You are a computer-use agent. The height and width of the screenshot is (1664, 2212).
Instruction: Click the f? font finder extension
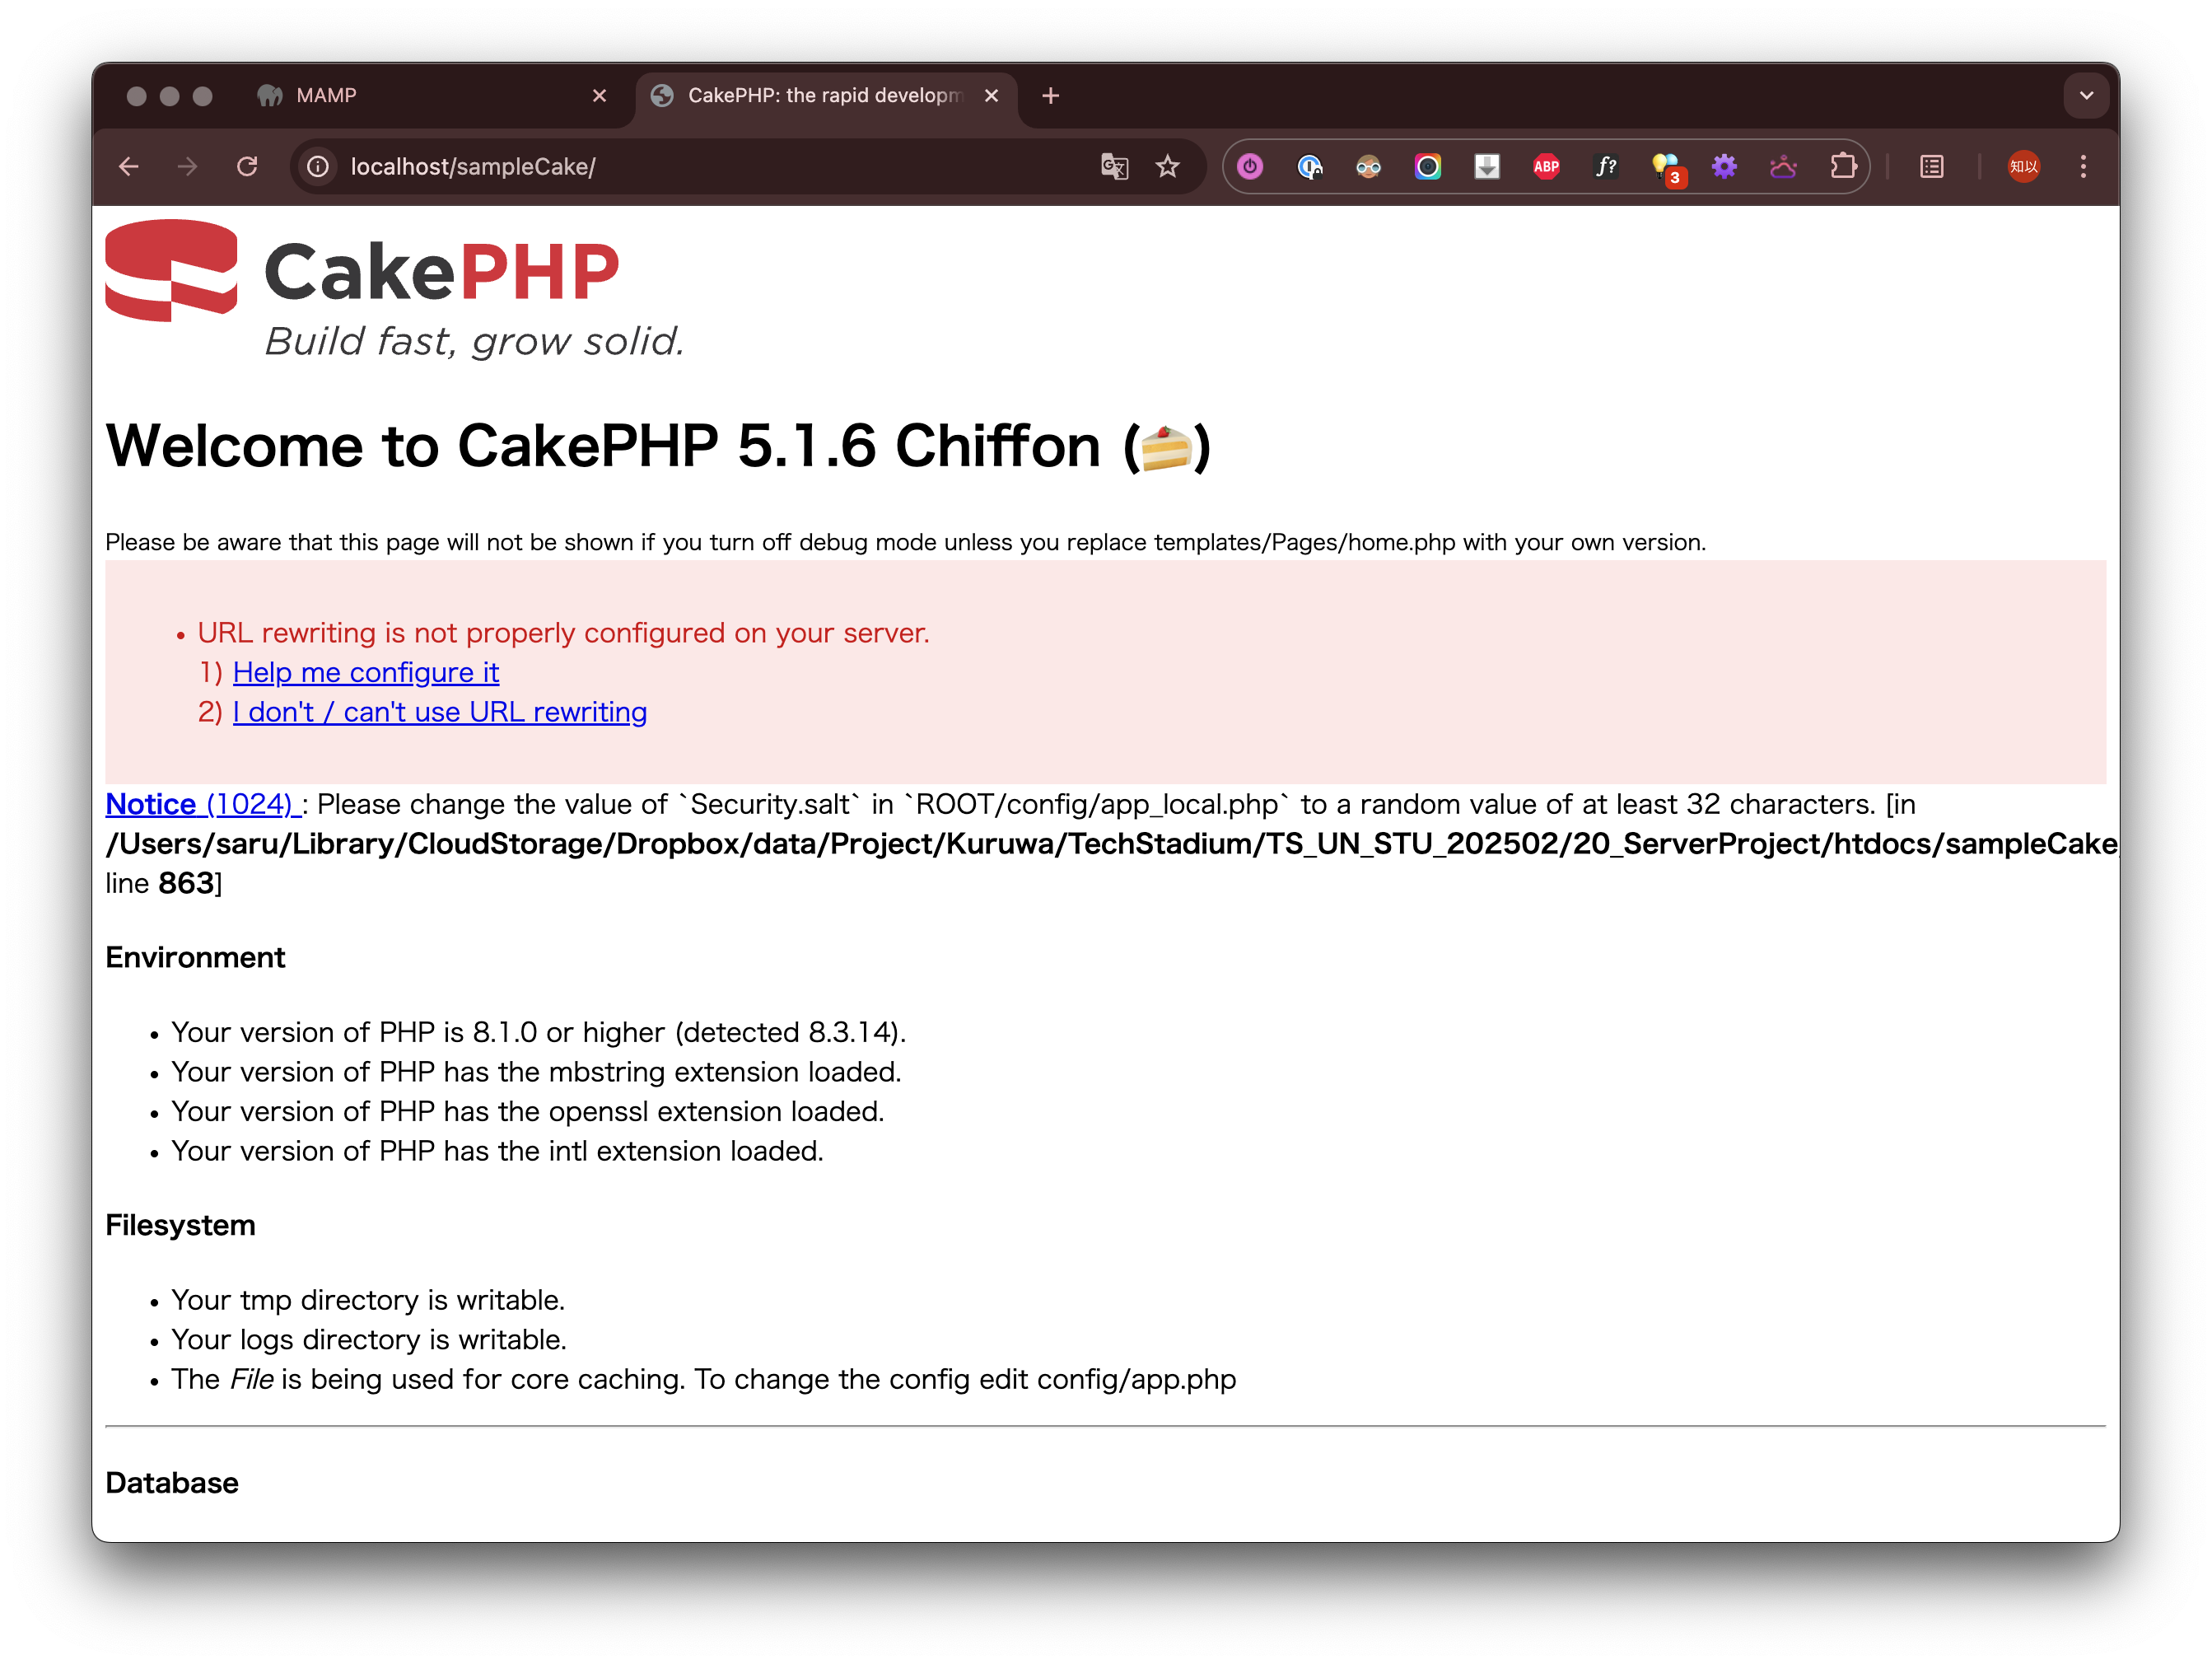click(1605, 167)
